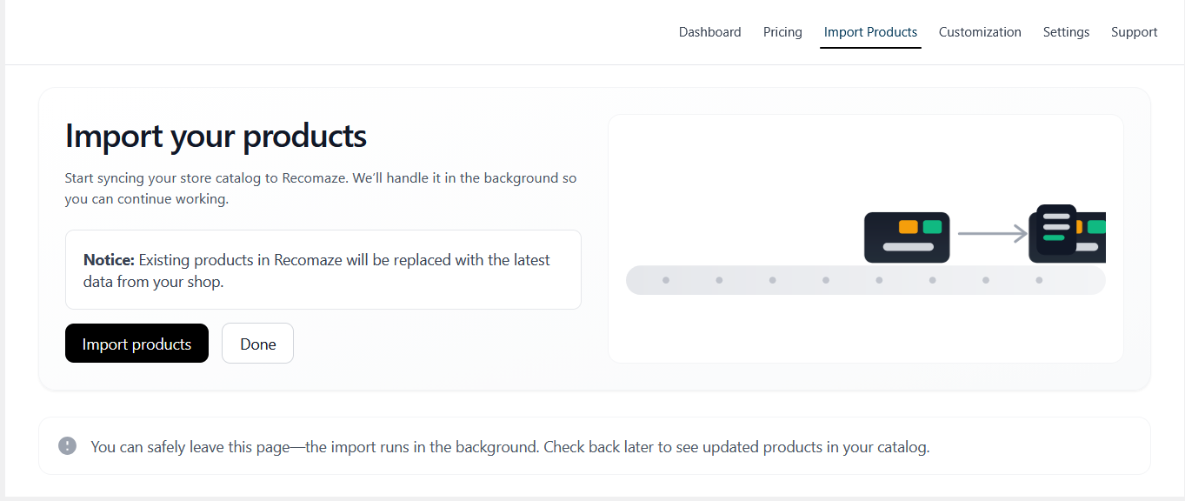This screenshot has width=1185, height=501.
Task: Click the first dot on the conveyor belt
Action: [666, 280]
